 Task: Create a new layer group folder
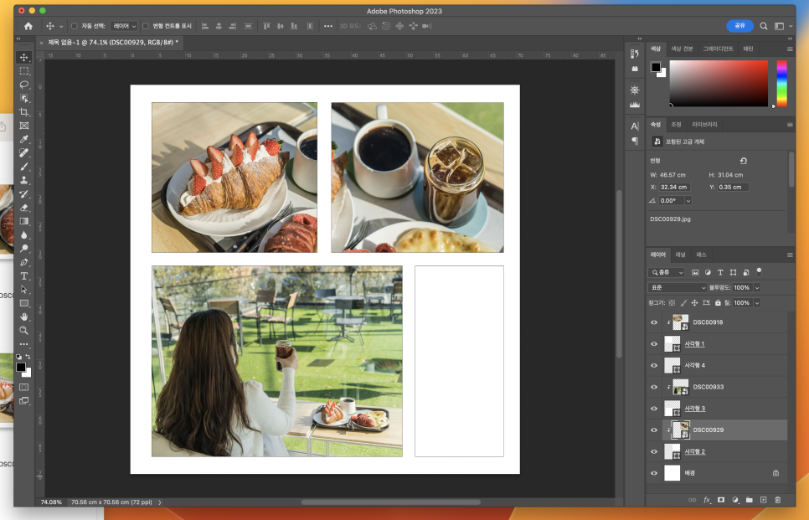pyautogui.click(x=750, y=500)
